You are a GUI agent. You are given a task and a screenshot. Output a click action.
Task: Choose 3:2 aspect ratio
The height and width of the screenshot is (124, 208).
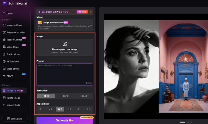70,109
